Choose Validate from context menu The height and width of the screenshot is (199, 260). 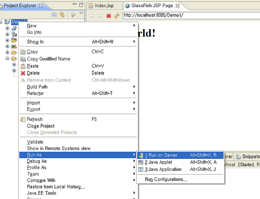point(78,142)
